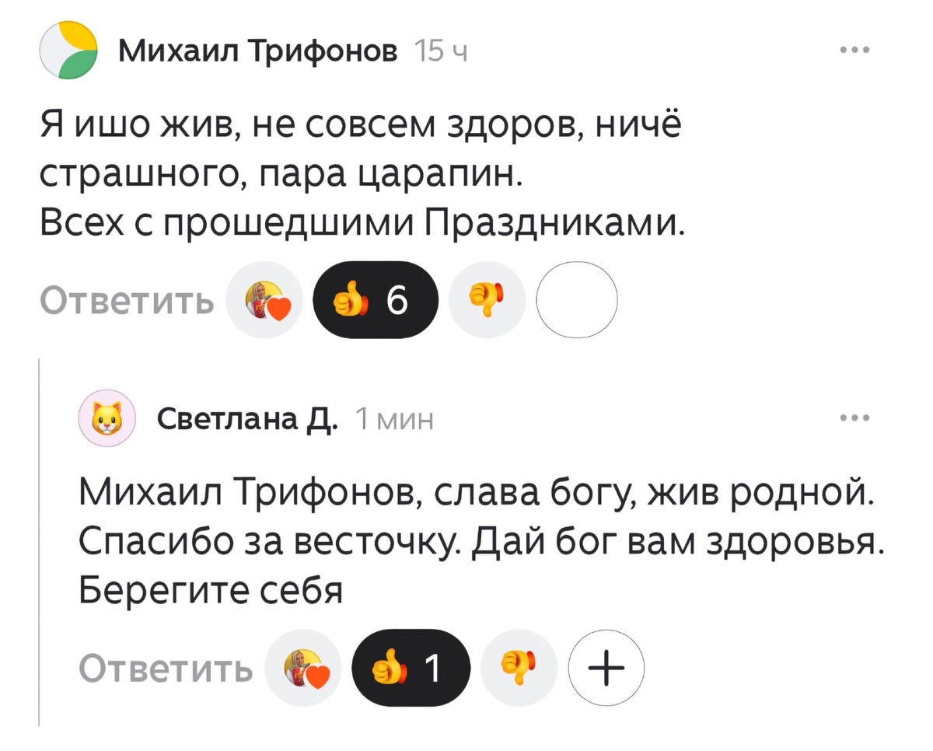This screenshot has height=751, width=933.
Task: Select the heart reaction on Светлана Д.'s reply
Action: pos(303,668)
